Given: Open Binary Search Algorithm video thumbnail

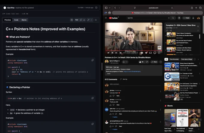Looking at the screenshot, I should (172, 66).
